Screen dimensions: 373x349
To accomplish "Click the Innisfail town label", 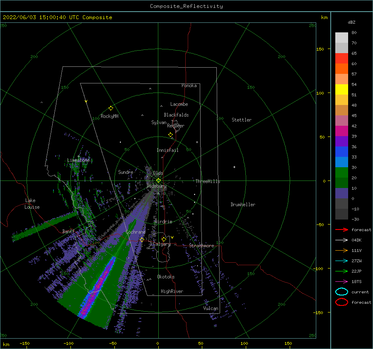I will pos(167,150).
